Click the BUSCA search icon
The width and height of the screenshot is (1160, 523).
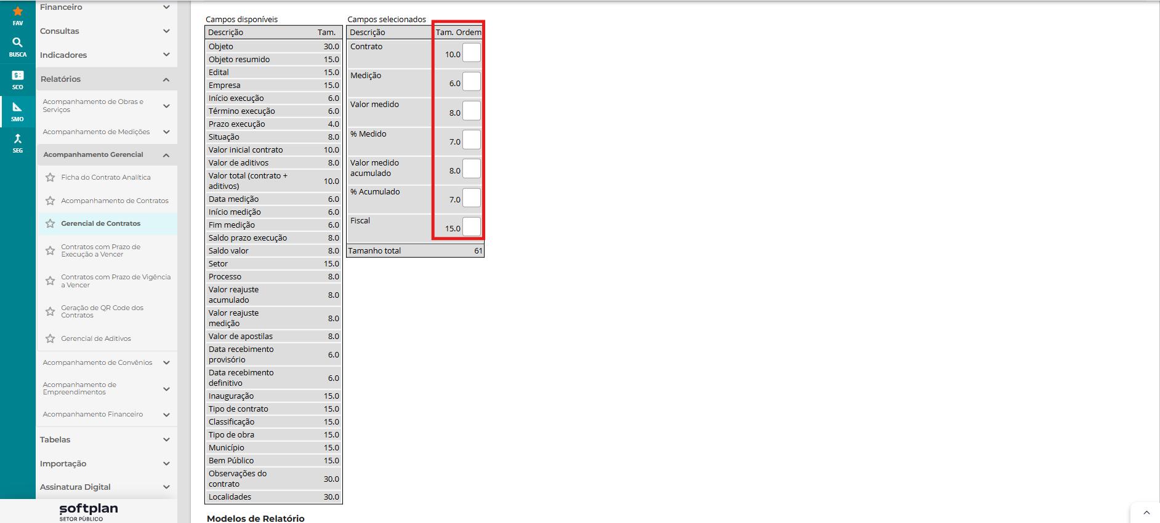point(17,46)
